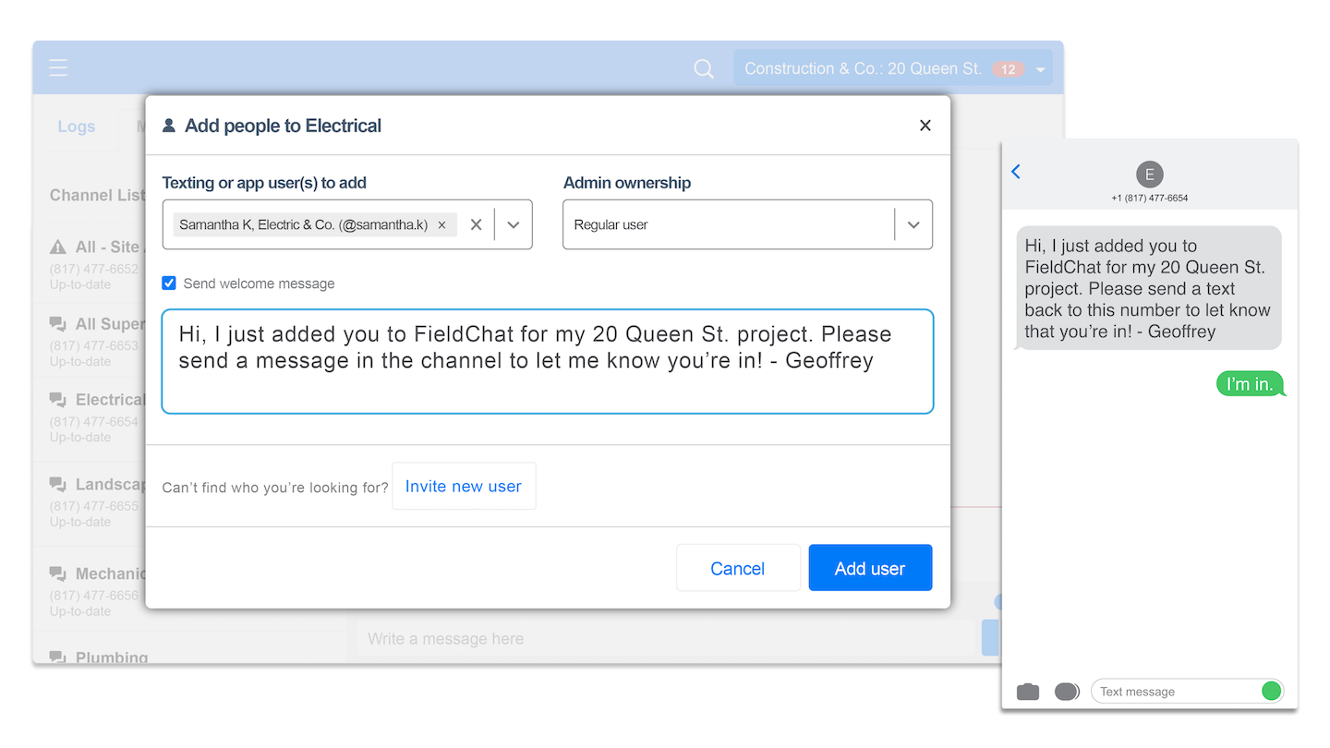Switch to the Logs tab
Screen dimensions: 1330x748
click(77, 127)
